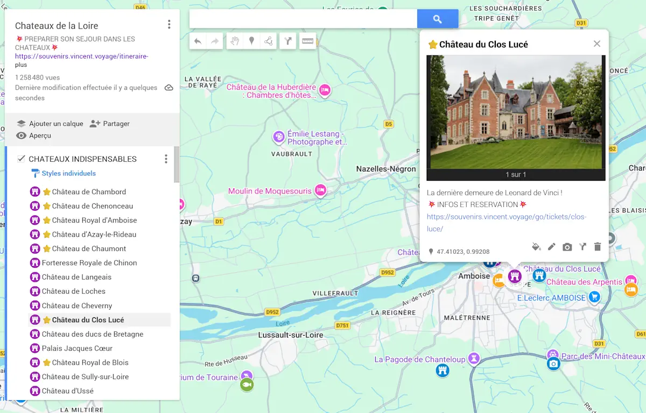The height and width of the screenshot is (413, 646).
Task: Open CHATEAUX INDISPENSABLES layer options menu
Action: (166, 159)
